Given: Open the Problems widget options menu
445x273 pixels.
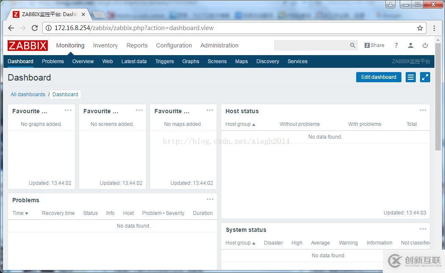Looking at the screenshot, I should (210, 199).
